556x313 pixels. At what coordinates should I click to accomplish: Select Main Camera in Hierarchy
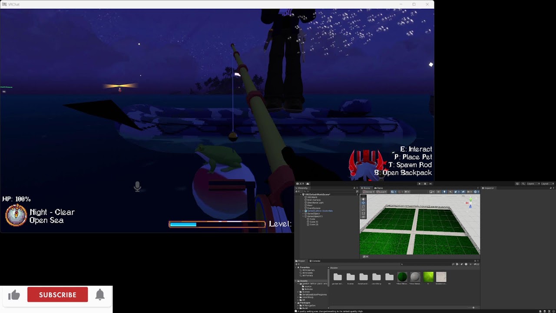[314, 200]
